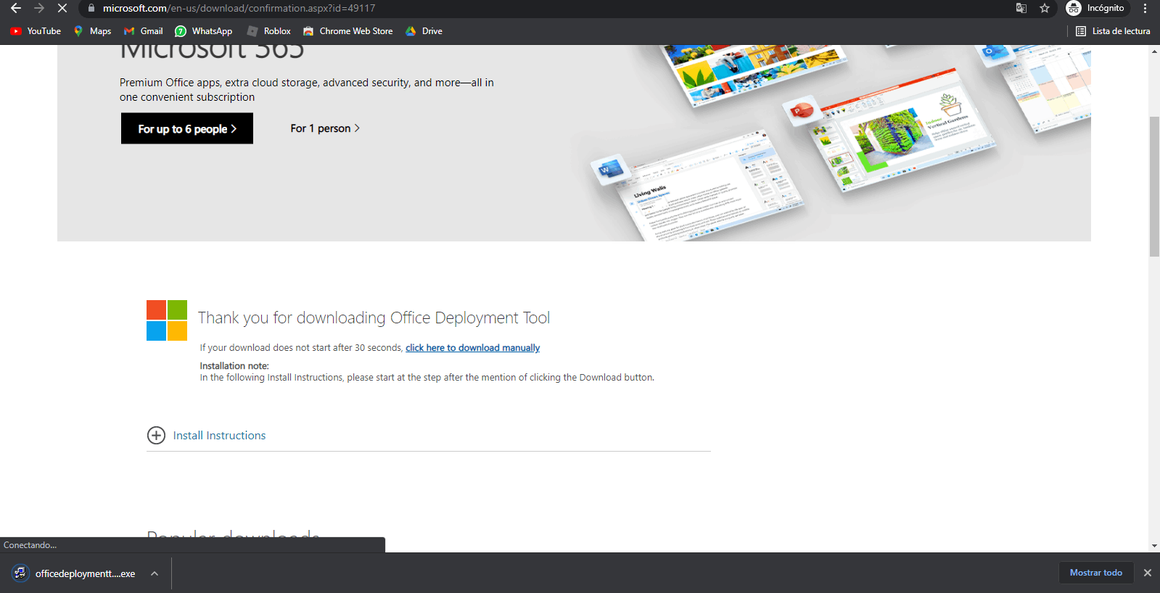The height and width of the screenshot is (593, 1160).
Task: Click the scrollbar up arrow
Action: 1154,51
